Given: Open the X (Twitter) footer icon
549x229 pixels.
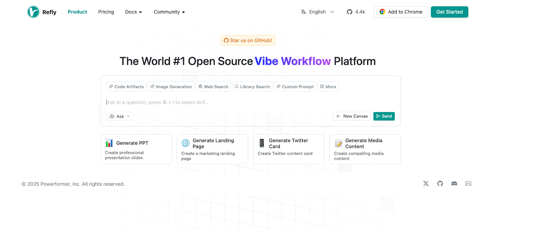Looking at the screenshot, I should [x=426, y=183].
